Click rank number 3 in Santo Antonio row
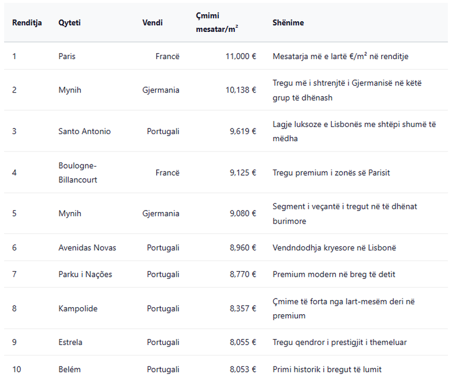This screenshot has width=455, height=381. click(14, 131)
